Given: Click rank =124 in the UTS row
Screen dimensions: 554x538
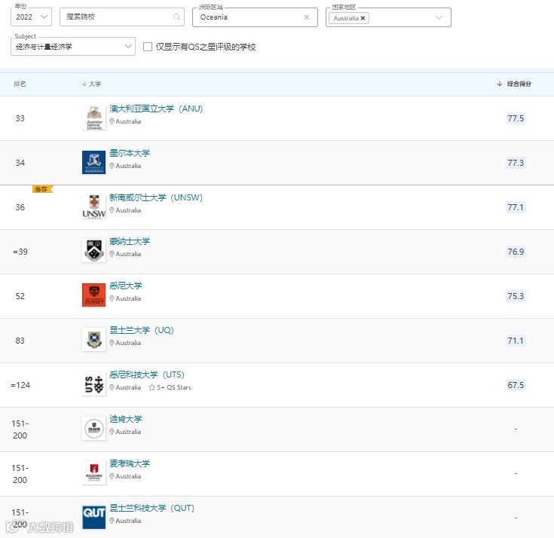Looking at the screenshot, I should [20, 385].
